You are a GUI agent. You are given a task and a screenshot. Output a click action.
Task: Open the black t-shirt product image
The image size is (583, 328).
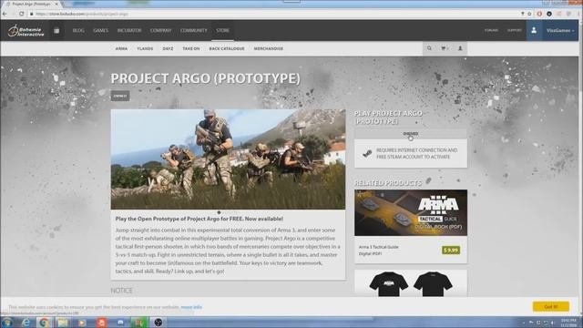[x=411, y=283]
